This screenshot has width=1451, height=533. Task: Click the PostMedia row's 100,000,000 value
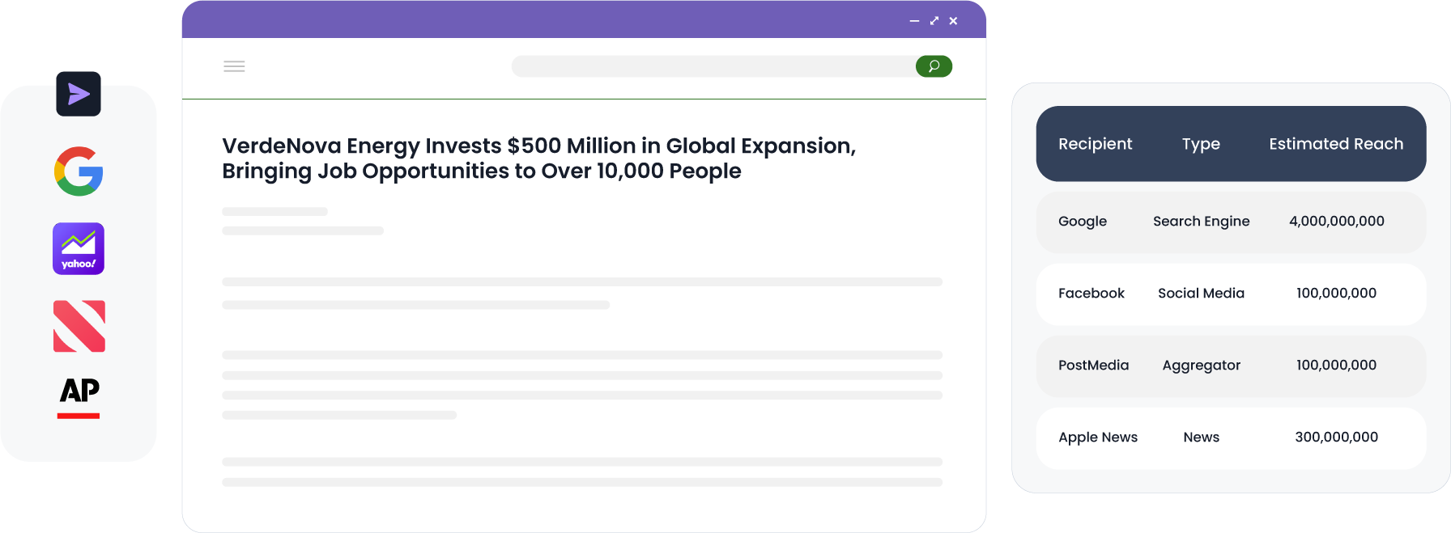tap(1337, 366)
